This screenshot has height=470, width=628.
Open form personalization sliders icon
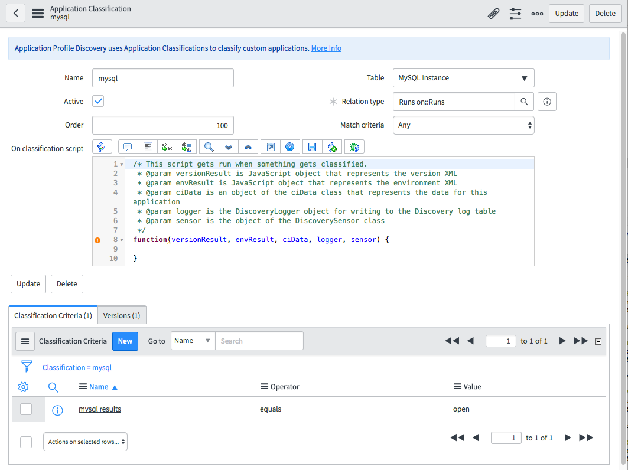[x=516, y=13]
